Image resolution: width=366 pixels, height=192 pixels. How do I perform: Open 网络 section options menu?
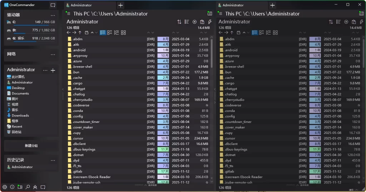53,55
